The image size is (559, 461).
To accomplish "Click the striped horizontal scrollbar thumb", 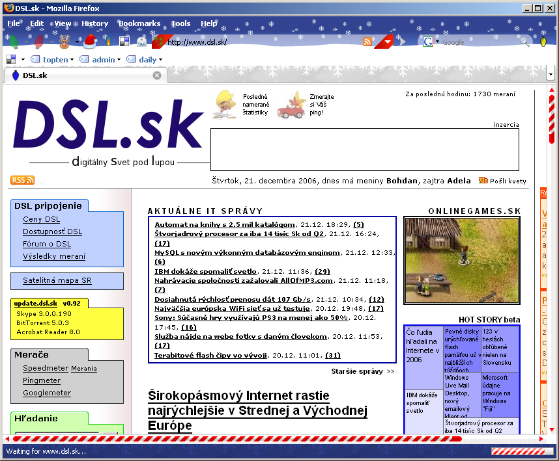I will 237,439.
